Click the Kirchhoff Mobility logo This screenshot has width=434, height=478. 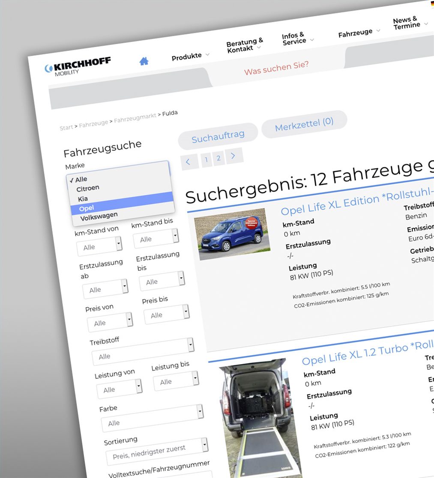78,67
